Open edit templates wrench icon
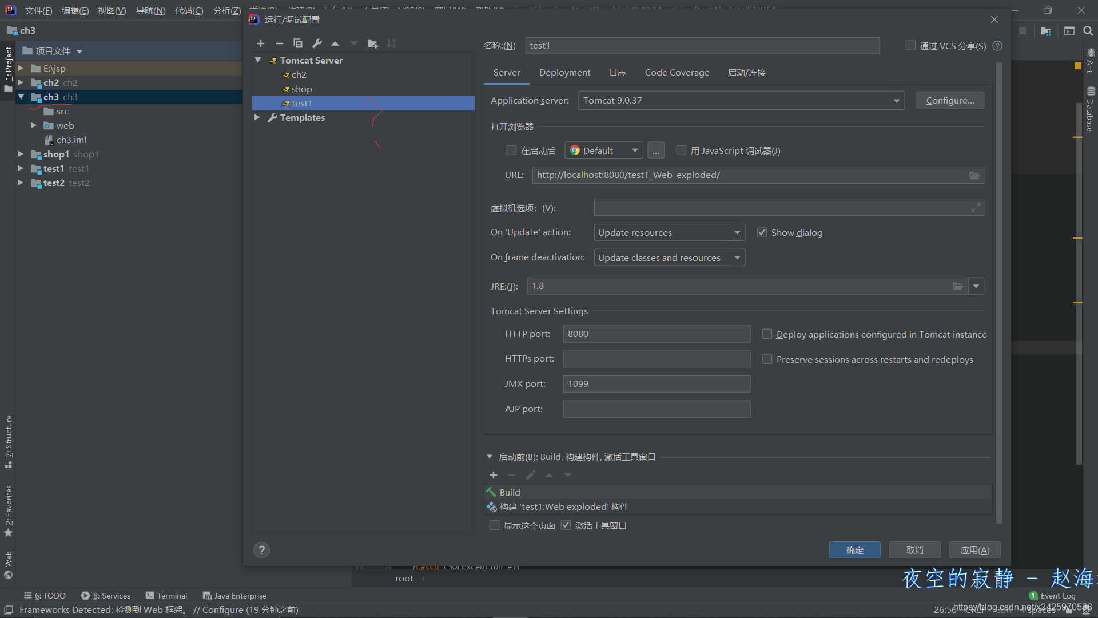The image size is (1098, 618). [317, 43]
